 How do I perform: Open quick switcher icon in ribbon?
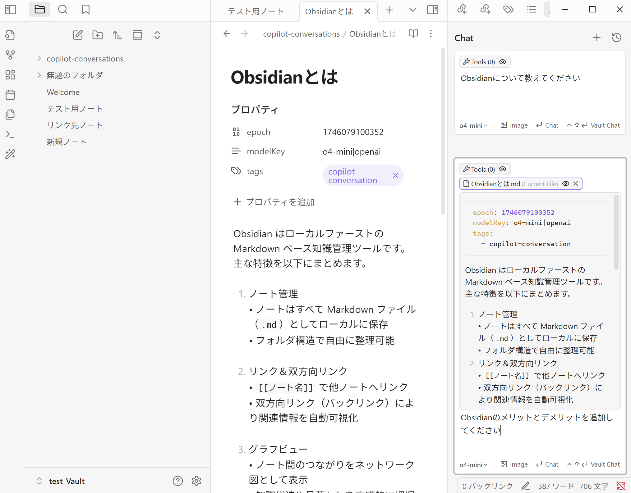coord(10,35)
